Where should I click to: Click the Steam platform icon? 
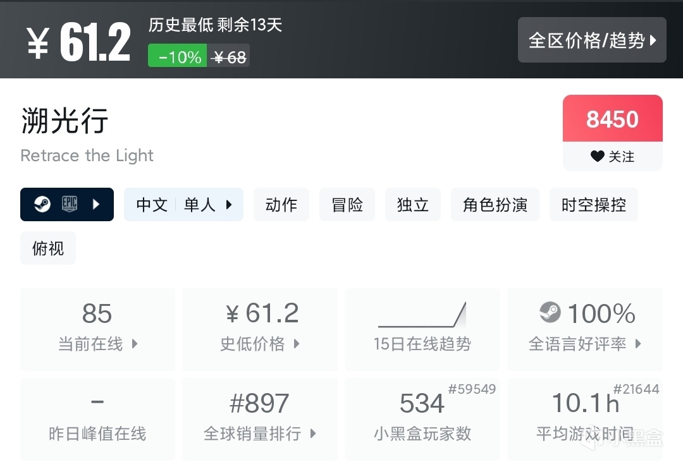click(x=42, y=204)
